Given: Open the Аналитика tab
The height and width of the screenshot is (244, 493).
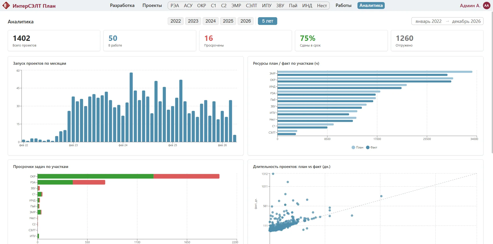Looking at the screenshot, I should (371, 5).
